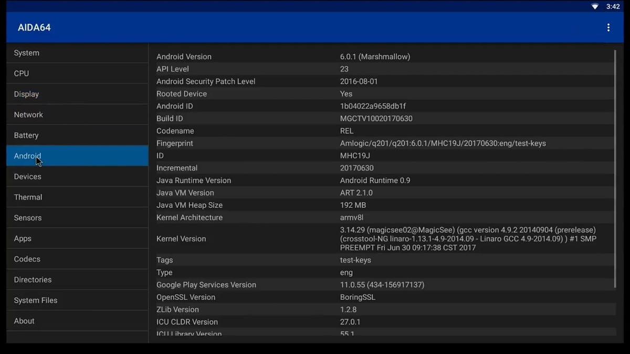630x354 pixels.
Task: Select the Java VM Version label
Action: tap(185, 193)
